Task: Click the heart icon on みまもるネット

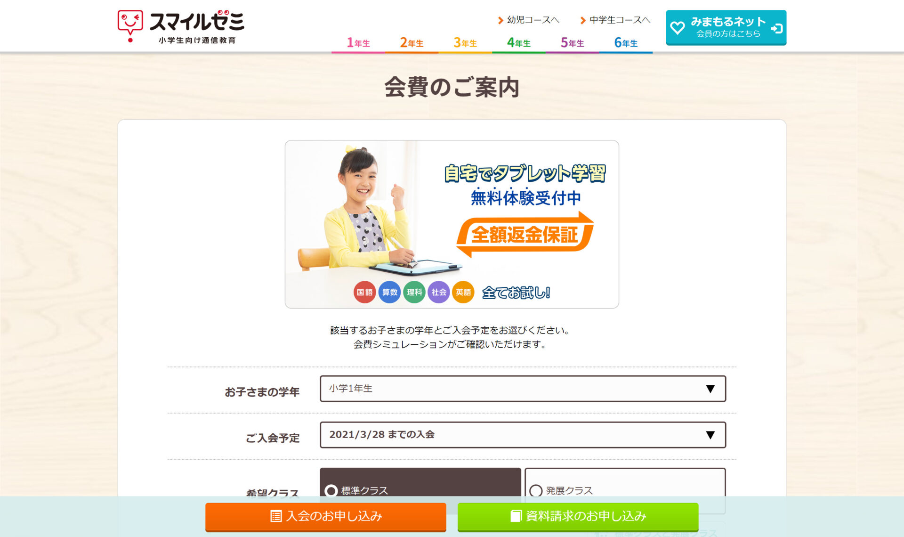Action: [x=678, y=28]
